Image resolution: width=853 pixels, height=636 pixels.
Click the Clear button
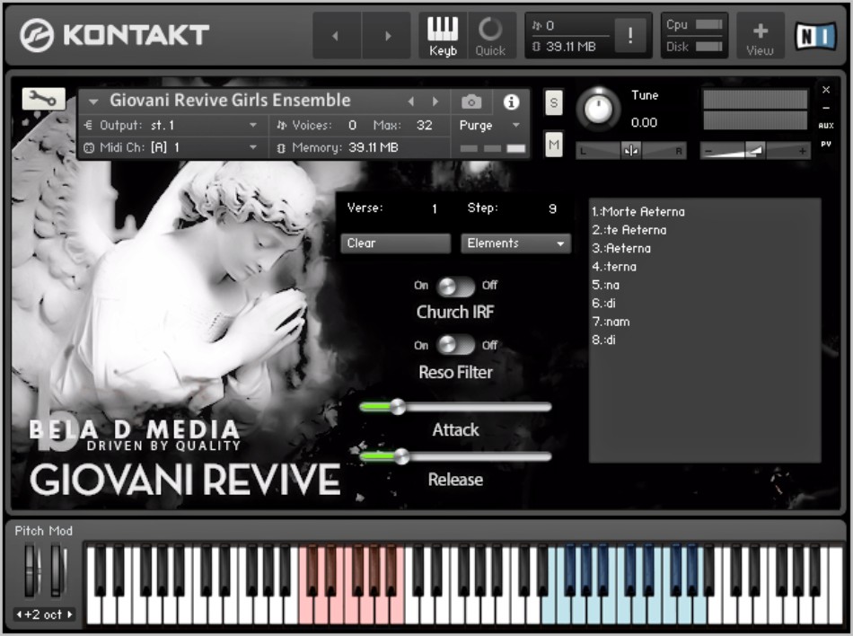[x=395, y=243]
